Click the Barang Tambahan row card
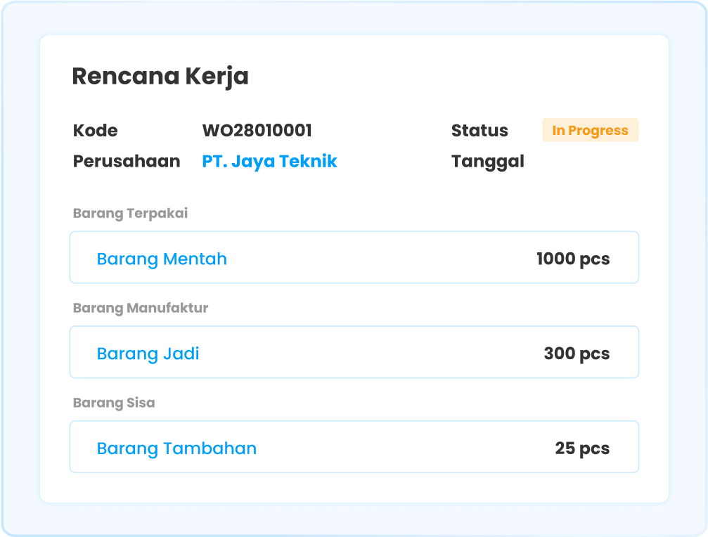This screenshot has height=537, width=708. pos(354,446)
